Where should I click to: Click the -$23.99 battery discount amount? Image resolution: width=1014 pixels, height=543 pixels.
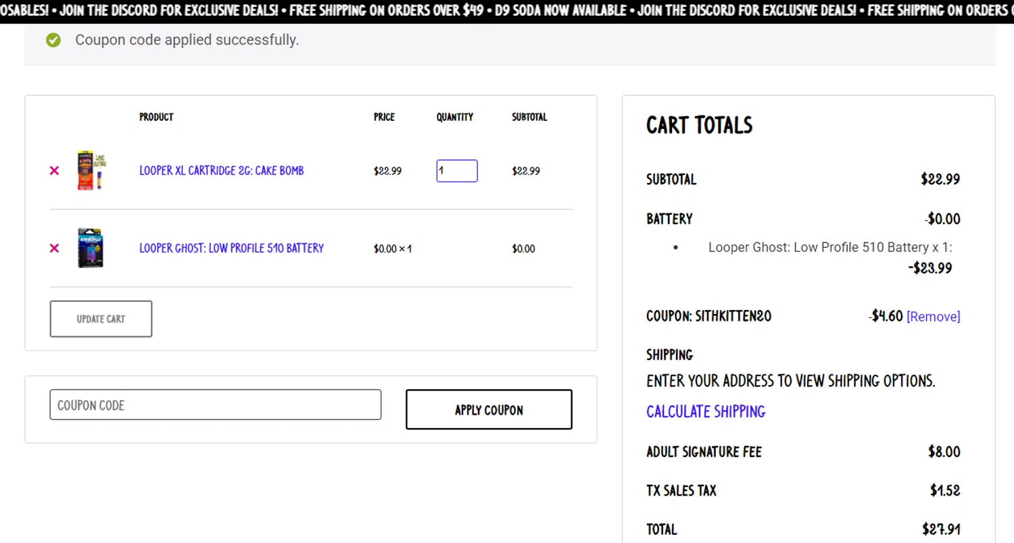930,268
